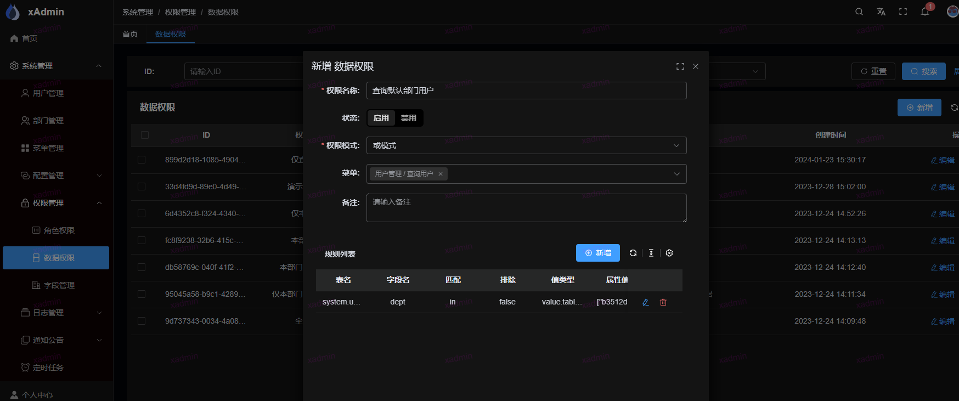Check the row db58769c-040f-41f2 checkbox
959x401 pixels.
142,267
